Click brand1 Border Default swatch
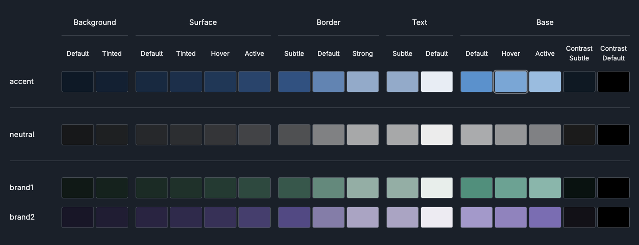The image size is (639, 245). point(329,188)
